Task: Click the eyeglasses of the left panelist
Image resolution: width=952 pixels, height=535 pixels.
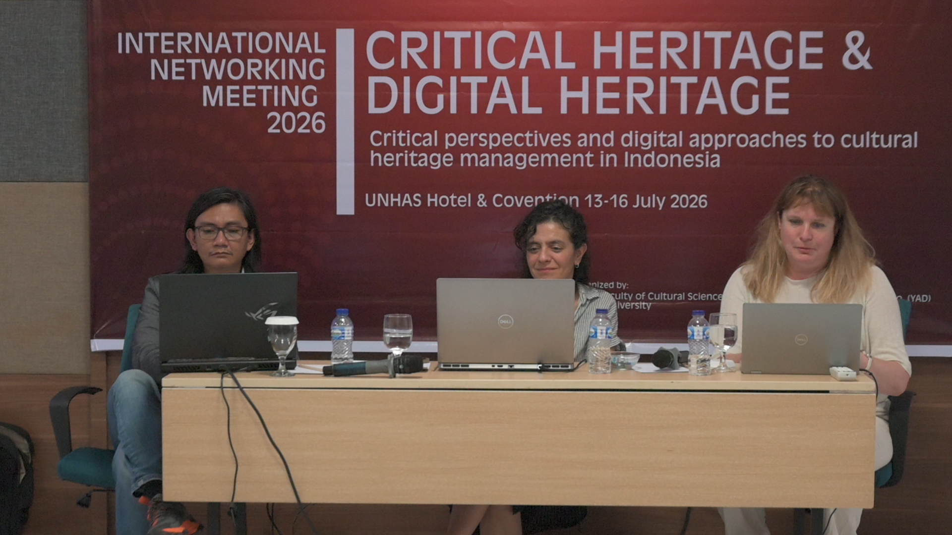Action: point(221,232)
